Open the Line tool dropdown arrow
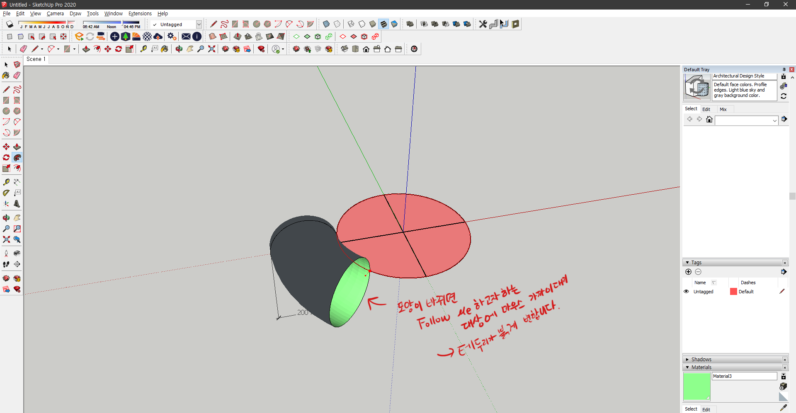 tap(42, 49)
